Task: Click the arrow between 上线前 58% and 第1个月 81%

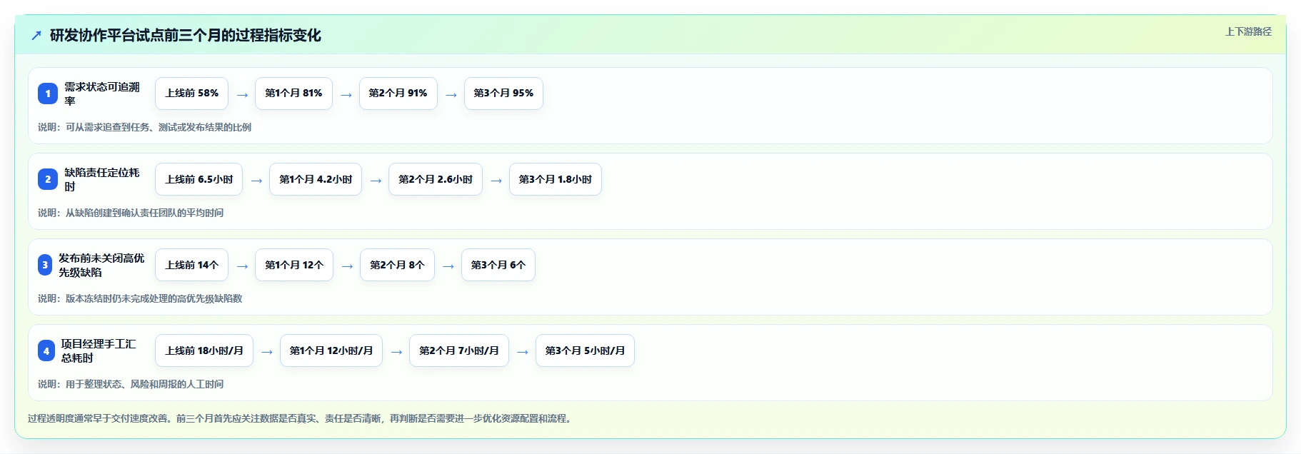Action: 242,95
